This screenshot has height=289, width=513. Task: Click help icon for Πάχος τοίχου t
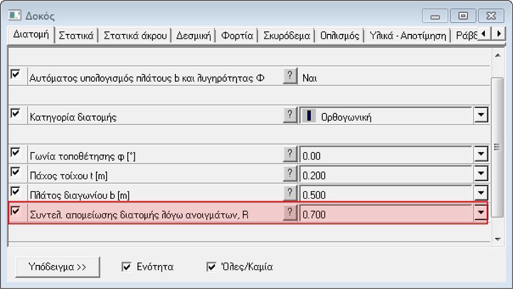[x=290, y=174]
